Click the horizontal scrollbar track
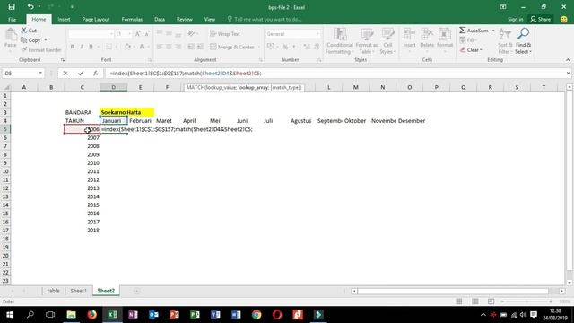Image resolution: width=574 pixels, height=323 pixels. [x=453, y=291]
